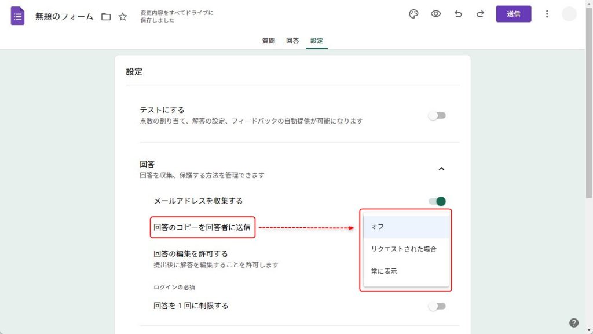Click the 変更内容をすべてドライブに保存しました status
This screenshot has height=334, width=593.
177,17
